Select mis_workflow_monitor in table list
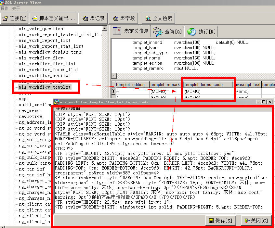Viewport: 275px width, 228px height. pos(45,75)
